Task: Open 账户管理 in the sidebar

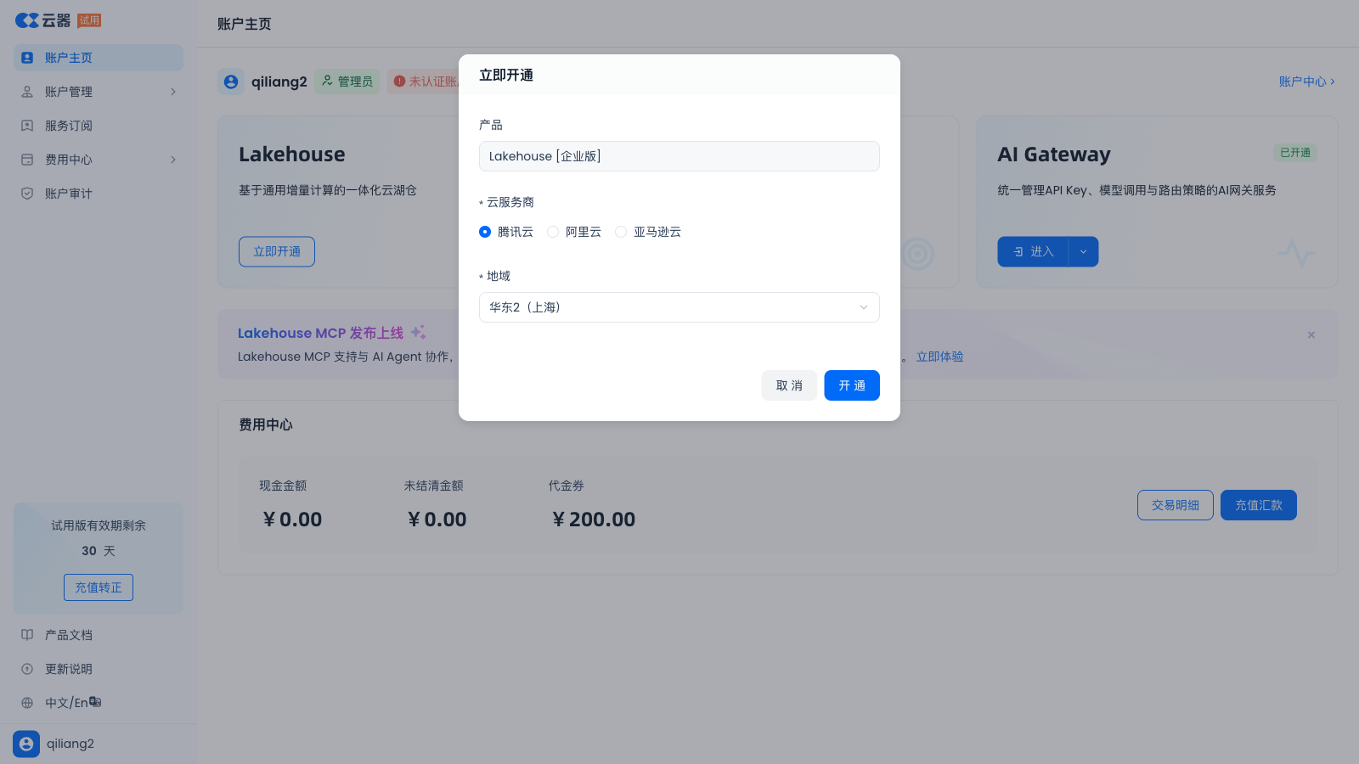Action: point(99,92)
